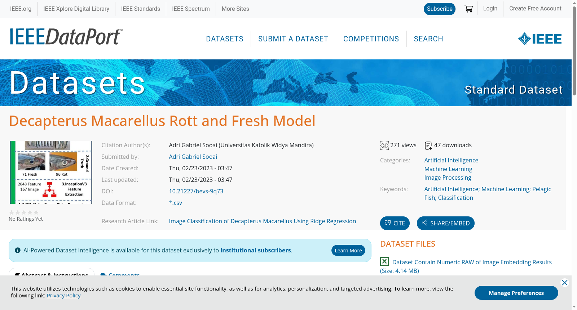This screenshot has height=310, width=577.
Task: Open the Search menu item
Action: (x=428, y=39)
